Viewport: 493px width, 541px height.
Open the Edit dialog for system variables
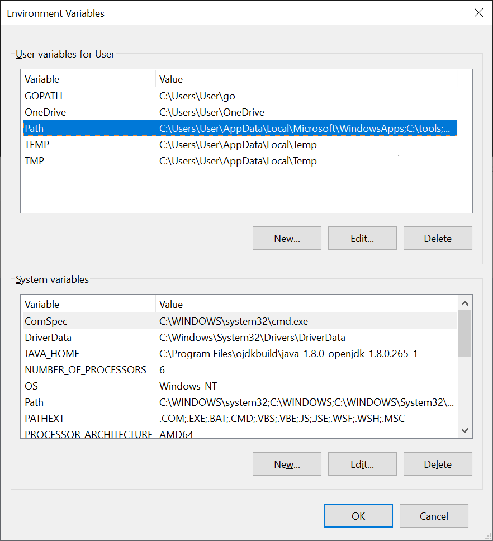(x=362, y=463)
